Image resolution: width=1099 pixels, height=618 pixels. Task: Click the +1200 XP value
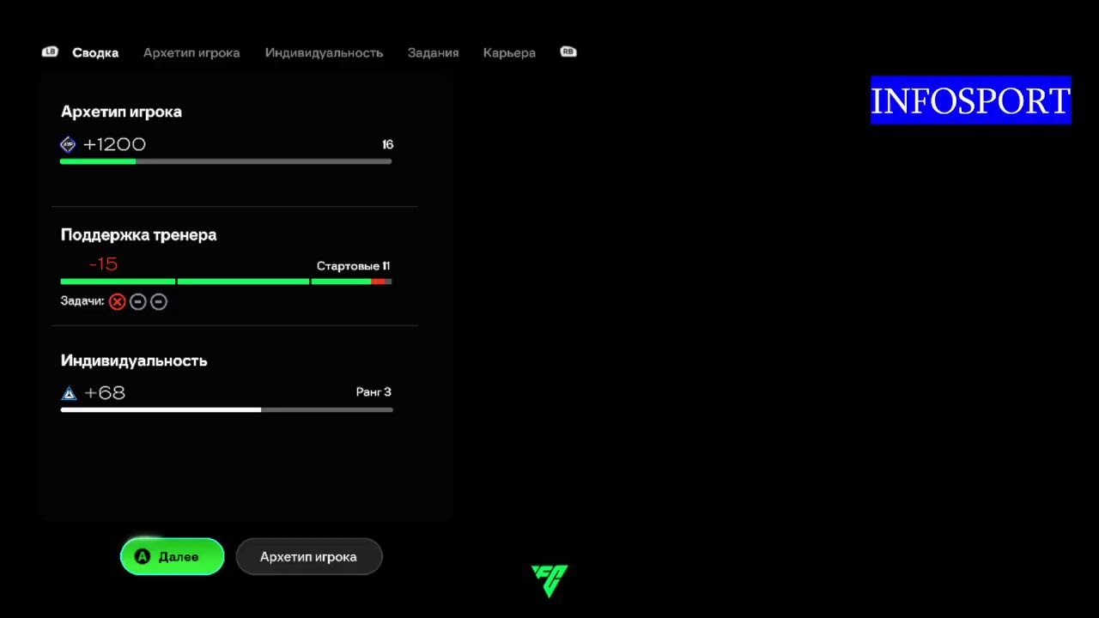coord(114,144)
